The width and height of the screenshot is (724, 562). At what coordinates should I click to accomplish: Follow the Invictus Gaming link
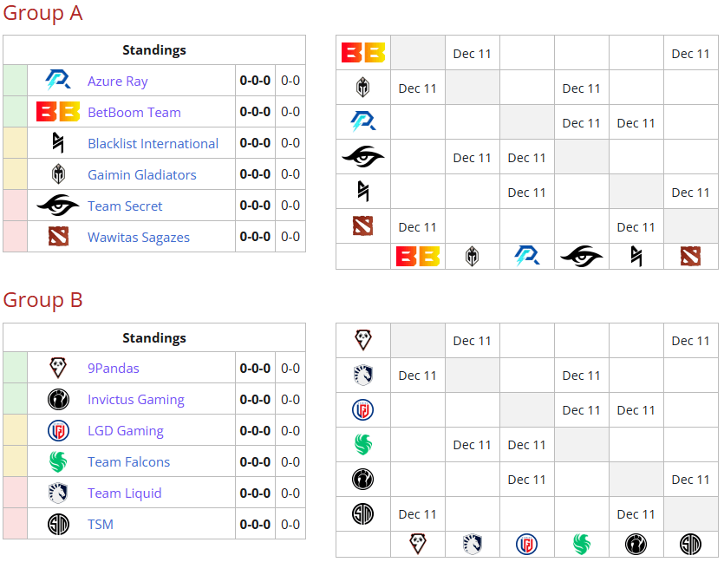[135, 399]
